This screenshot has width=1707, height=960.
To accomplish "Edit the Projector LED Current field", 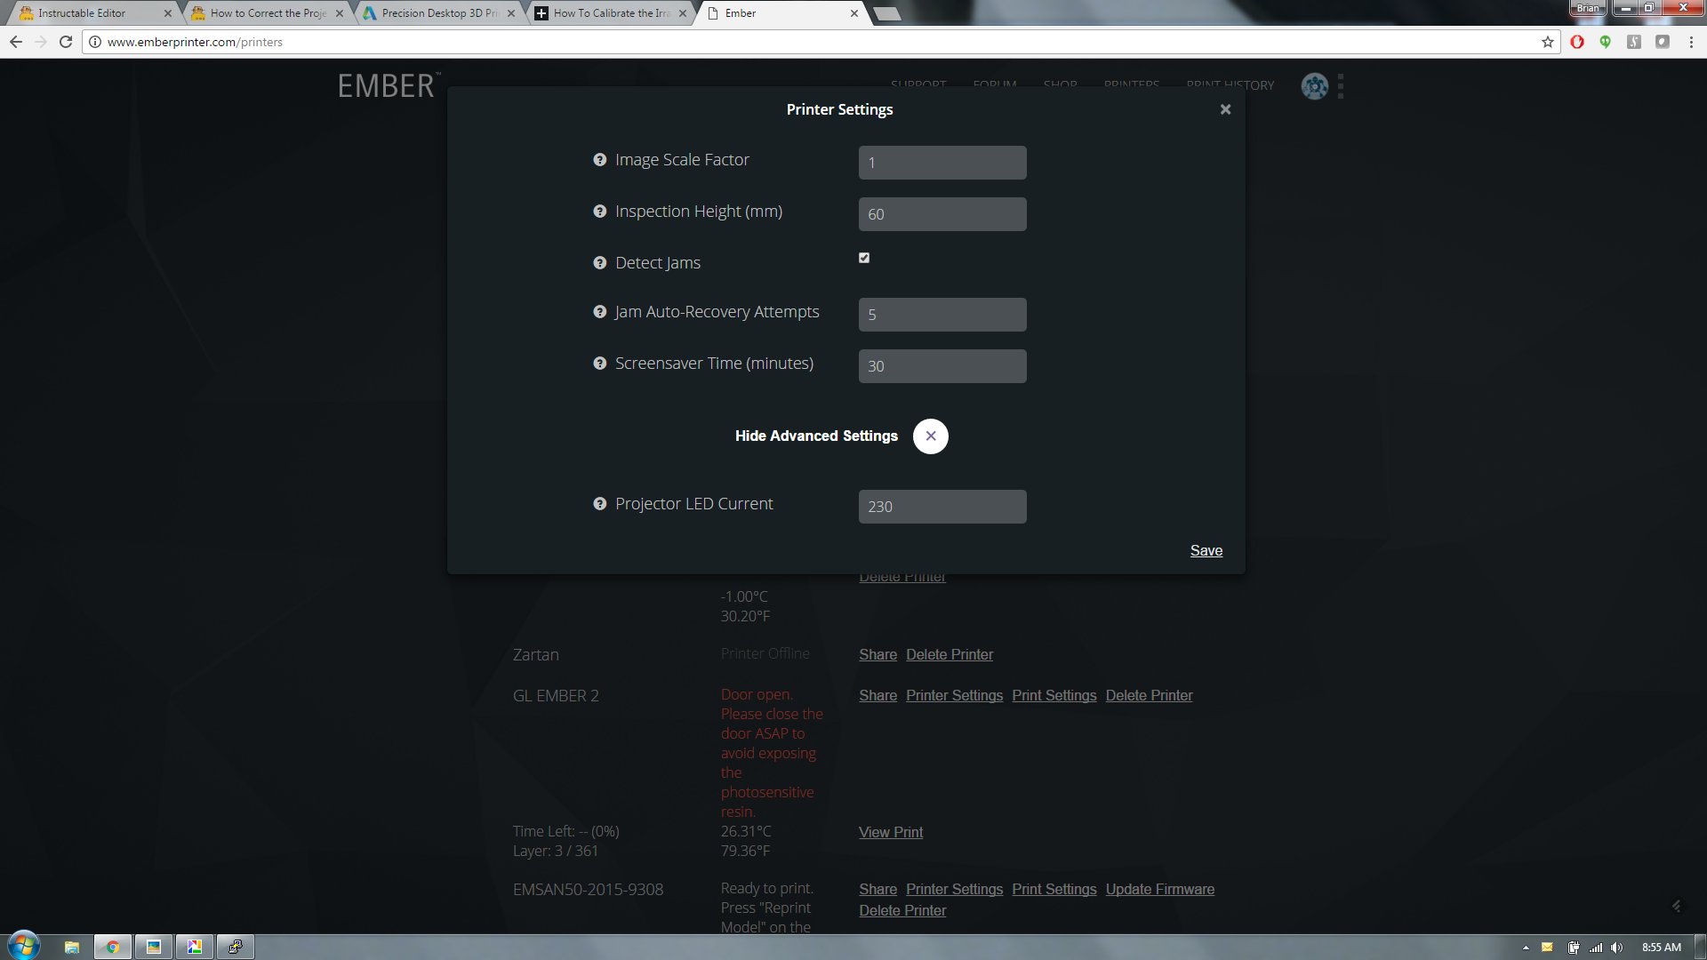I will point(942,507).
